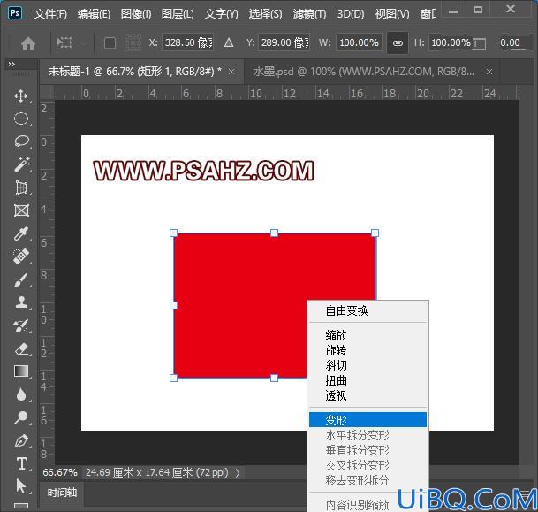538x512 pixels.
Task: Click bottom-left transform handle of rectangle
Action: (x=174, y=378)
